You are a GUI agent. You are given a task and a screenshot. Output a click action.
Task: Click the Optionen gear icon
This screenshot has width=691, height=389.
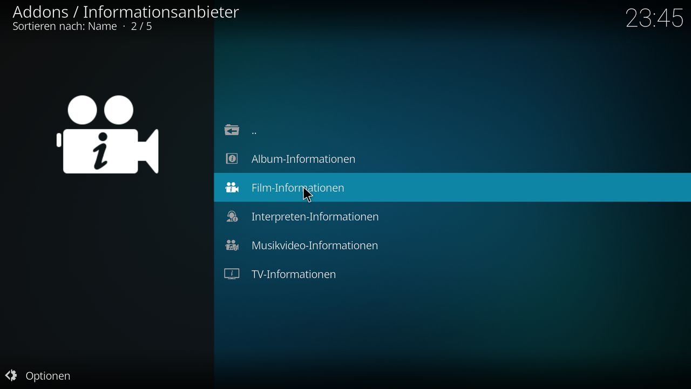click(11, 375)
